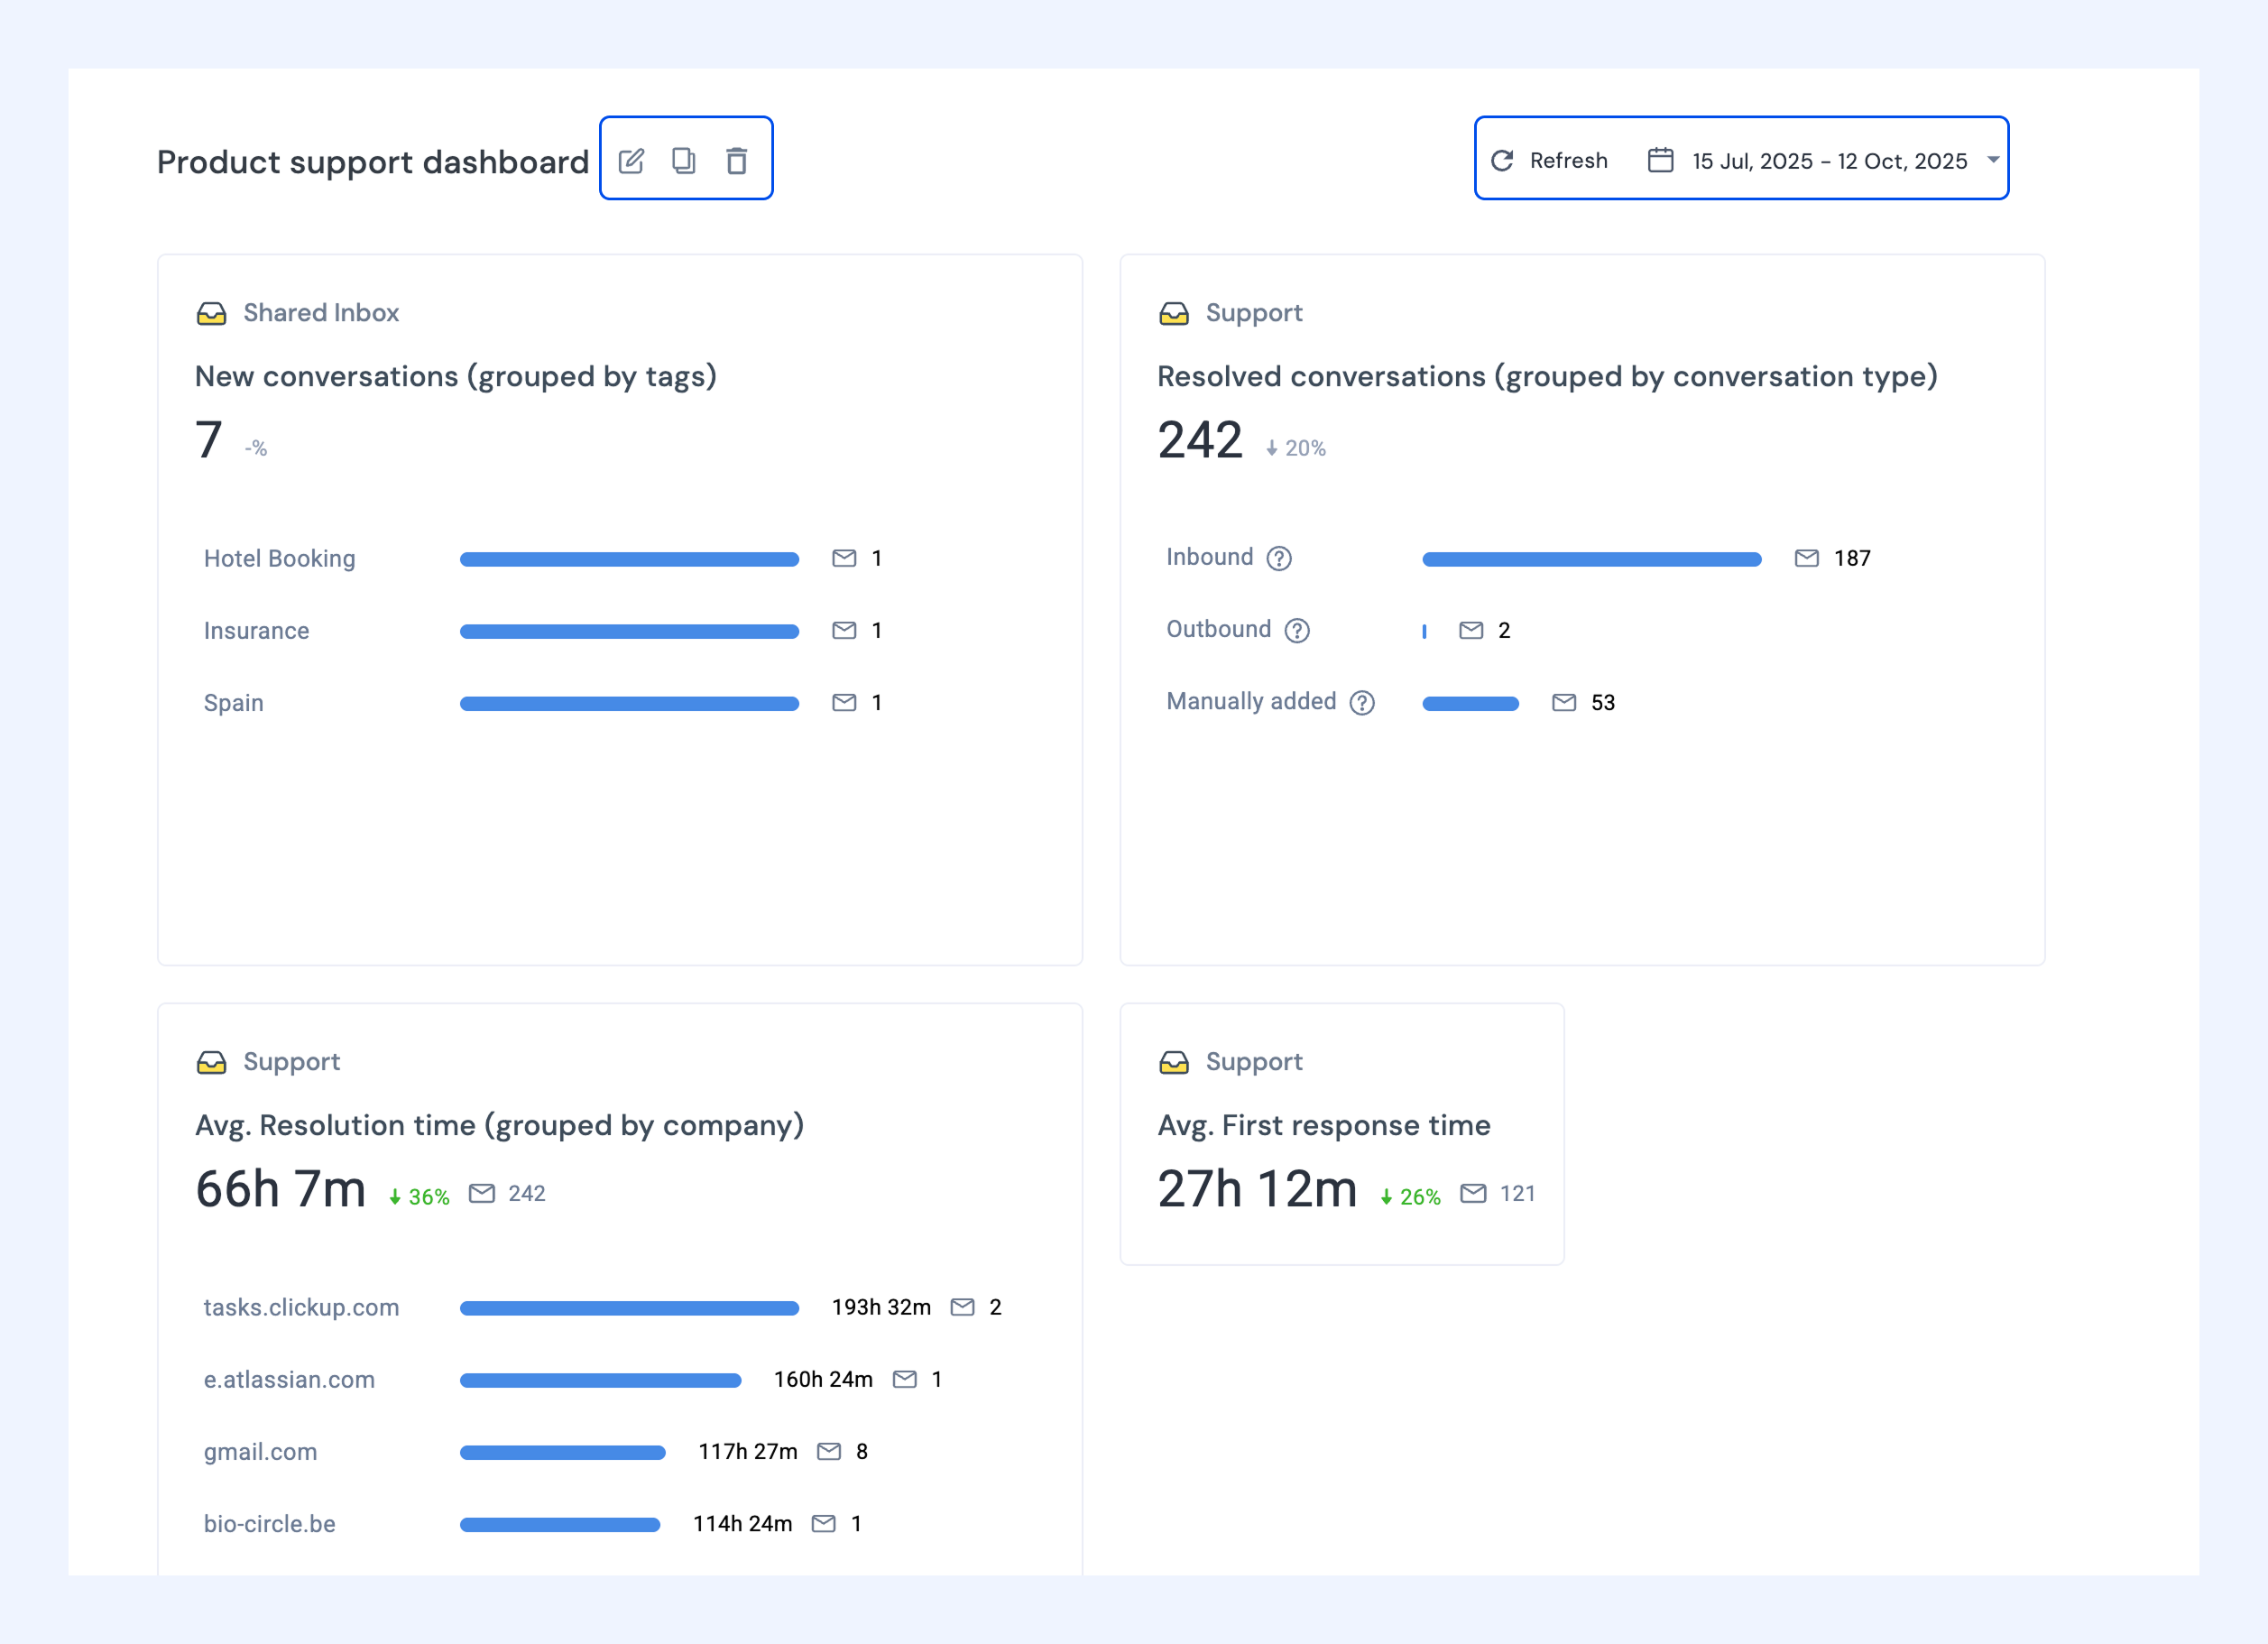
Task: Duplicate the dashboard with the copy icon
Action: point(684,161)
